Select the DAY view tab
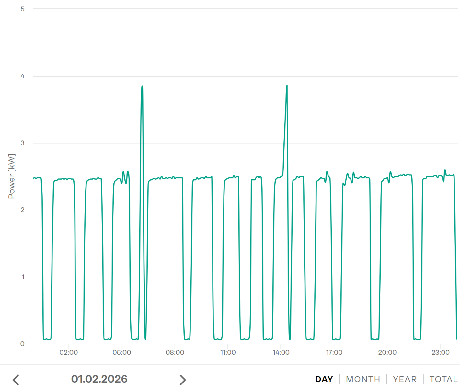This screenshot has height=389, width=460. pyautogui.click(x=324, y=379)
